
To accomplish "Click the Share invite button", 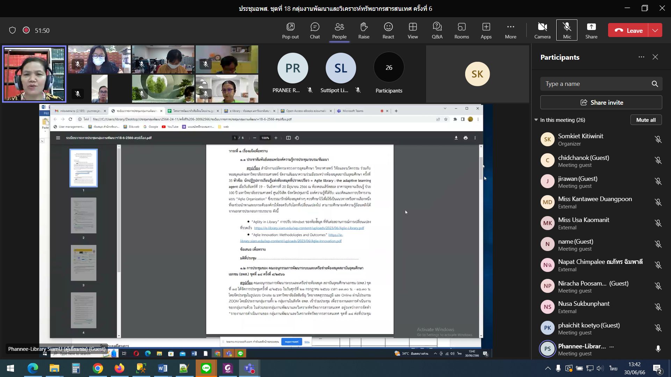I will pyautogui.click(x=601, y=102).
